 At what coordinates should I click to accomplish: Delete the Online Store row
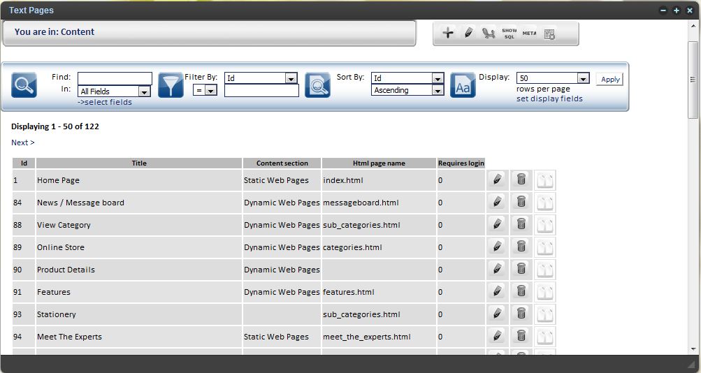521,247
